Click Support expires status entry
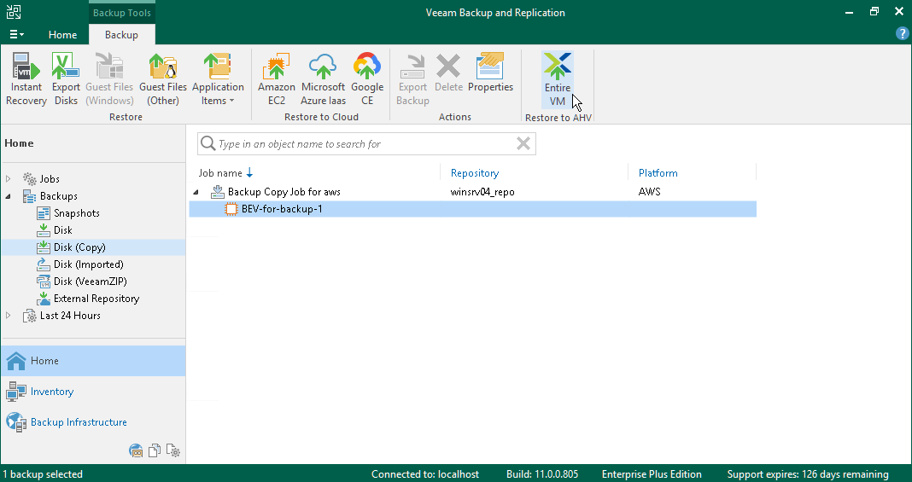This screenshot has height=482, width=912. 808,474
